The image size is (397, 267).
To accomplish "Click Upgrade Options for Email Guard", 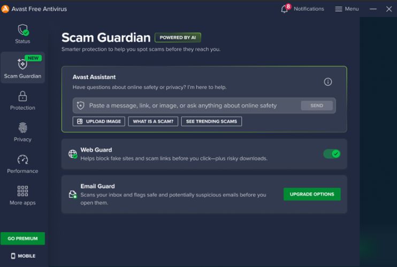I will pos(312,194).
